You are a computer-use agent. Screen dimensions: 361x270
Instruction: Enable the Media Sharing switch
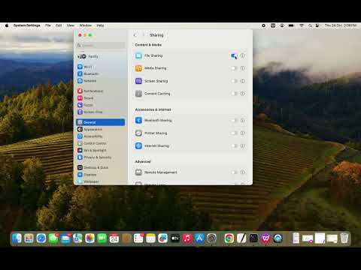234,68
